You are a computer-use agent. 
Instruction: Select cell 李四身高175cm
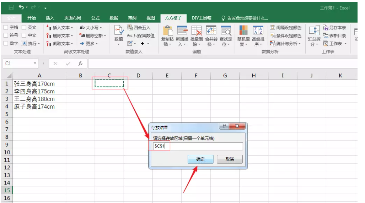tap(39, 91)
